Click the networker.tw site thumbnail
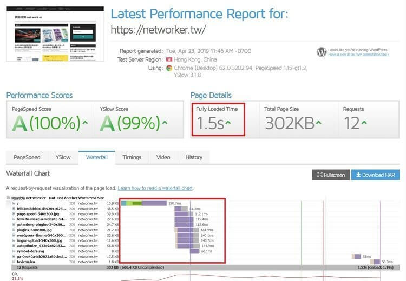 (55, 34)
